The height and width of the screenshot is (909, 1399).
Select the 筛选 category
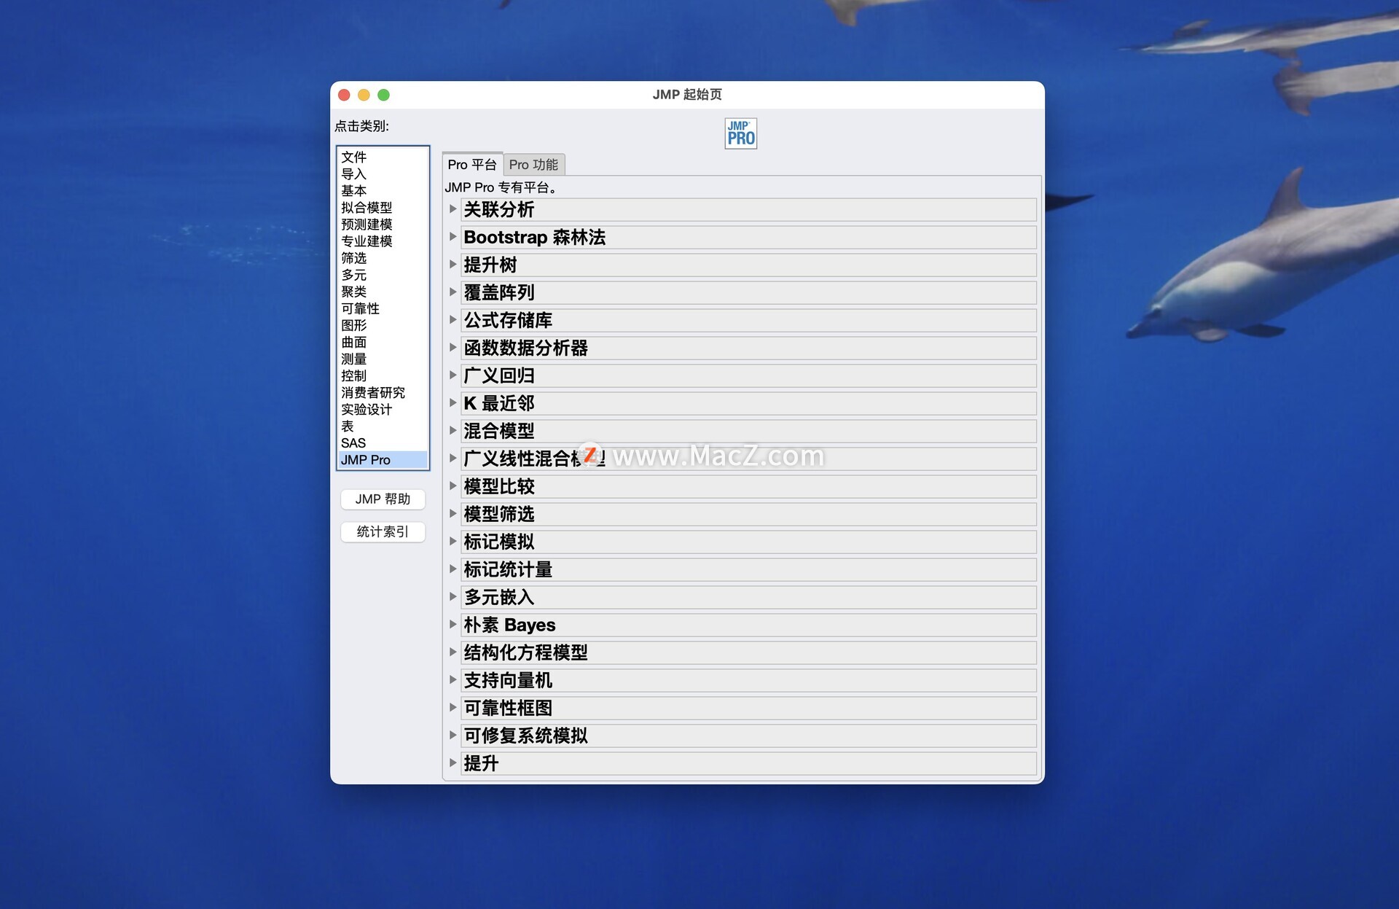coord(383,258)
